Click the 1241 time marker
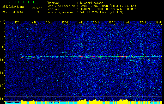 click(x=18, y=22)
